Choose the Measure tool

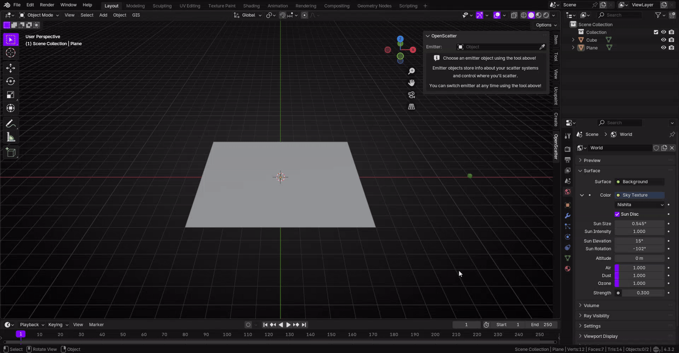click(x=10, y=137)
